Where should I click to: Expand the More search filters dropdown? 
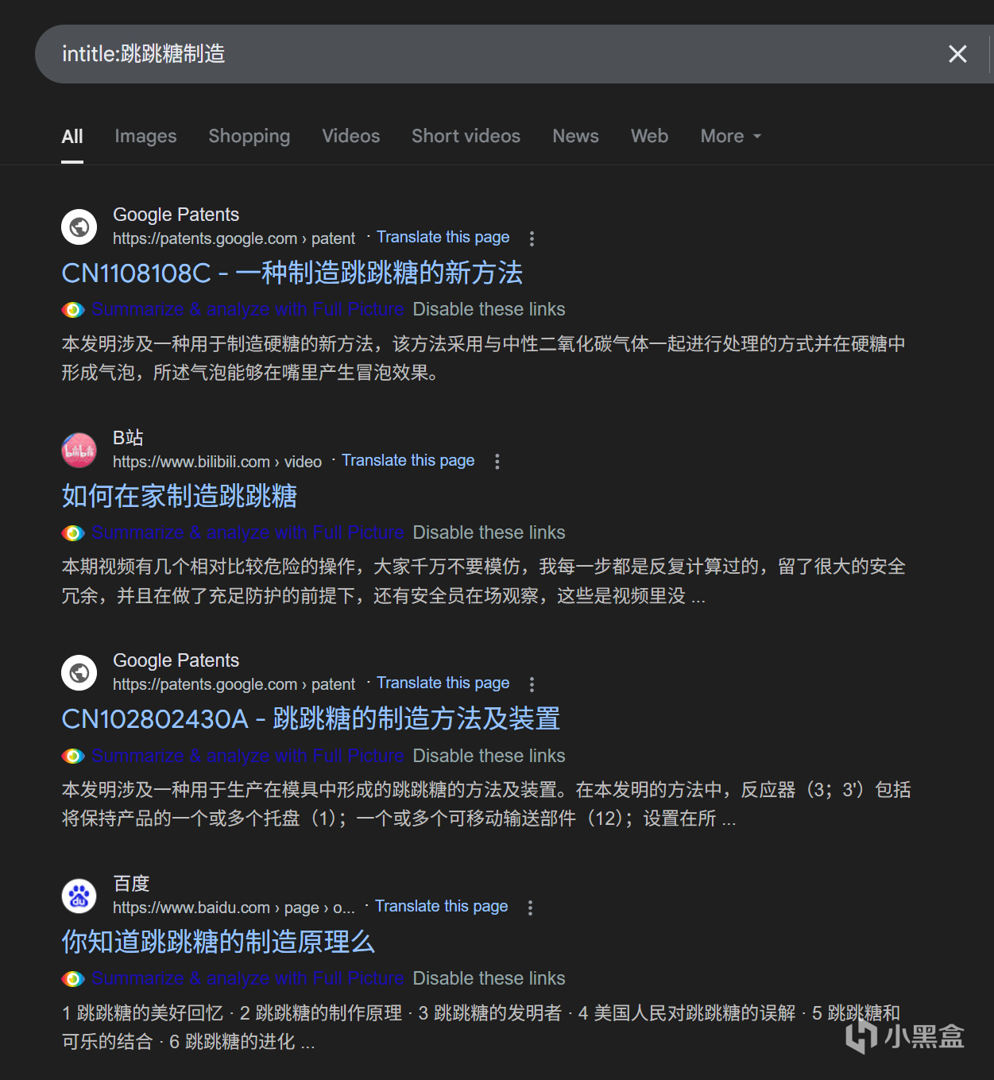point(730,137)
